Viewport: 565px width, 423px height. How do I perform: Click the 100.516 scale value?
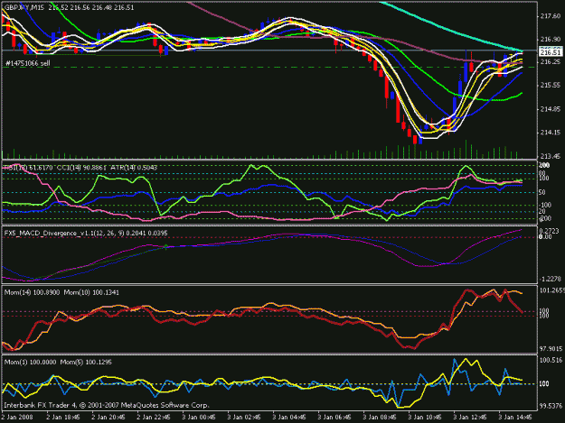click(x=551, y=360)
